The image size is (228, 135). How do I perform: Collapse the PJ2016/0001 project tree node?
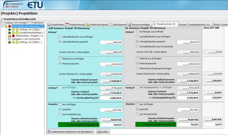pos(2,27)
